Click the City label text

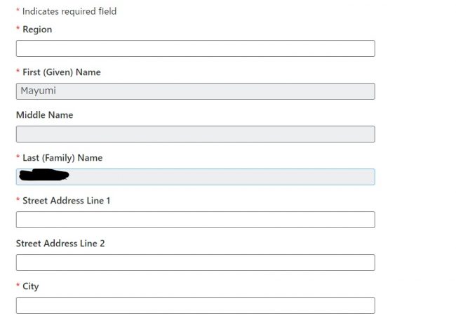coord(31,286)
